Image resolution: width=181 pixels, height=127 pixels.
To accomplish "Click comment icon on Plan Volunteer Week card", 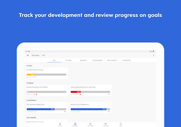I will point(65,111).
